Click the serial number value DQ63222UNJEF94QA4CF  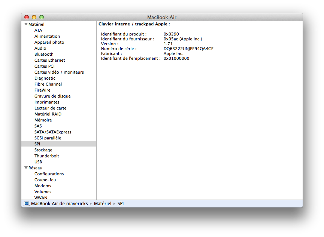188,49
